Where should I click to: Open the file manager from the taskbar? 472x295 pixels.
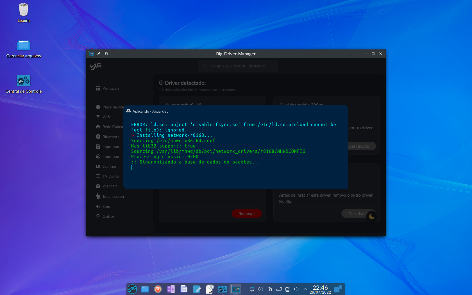pos(145,289)
